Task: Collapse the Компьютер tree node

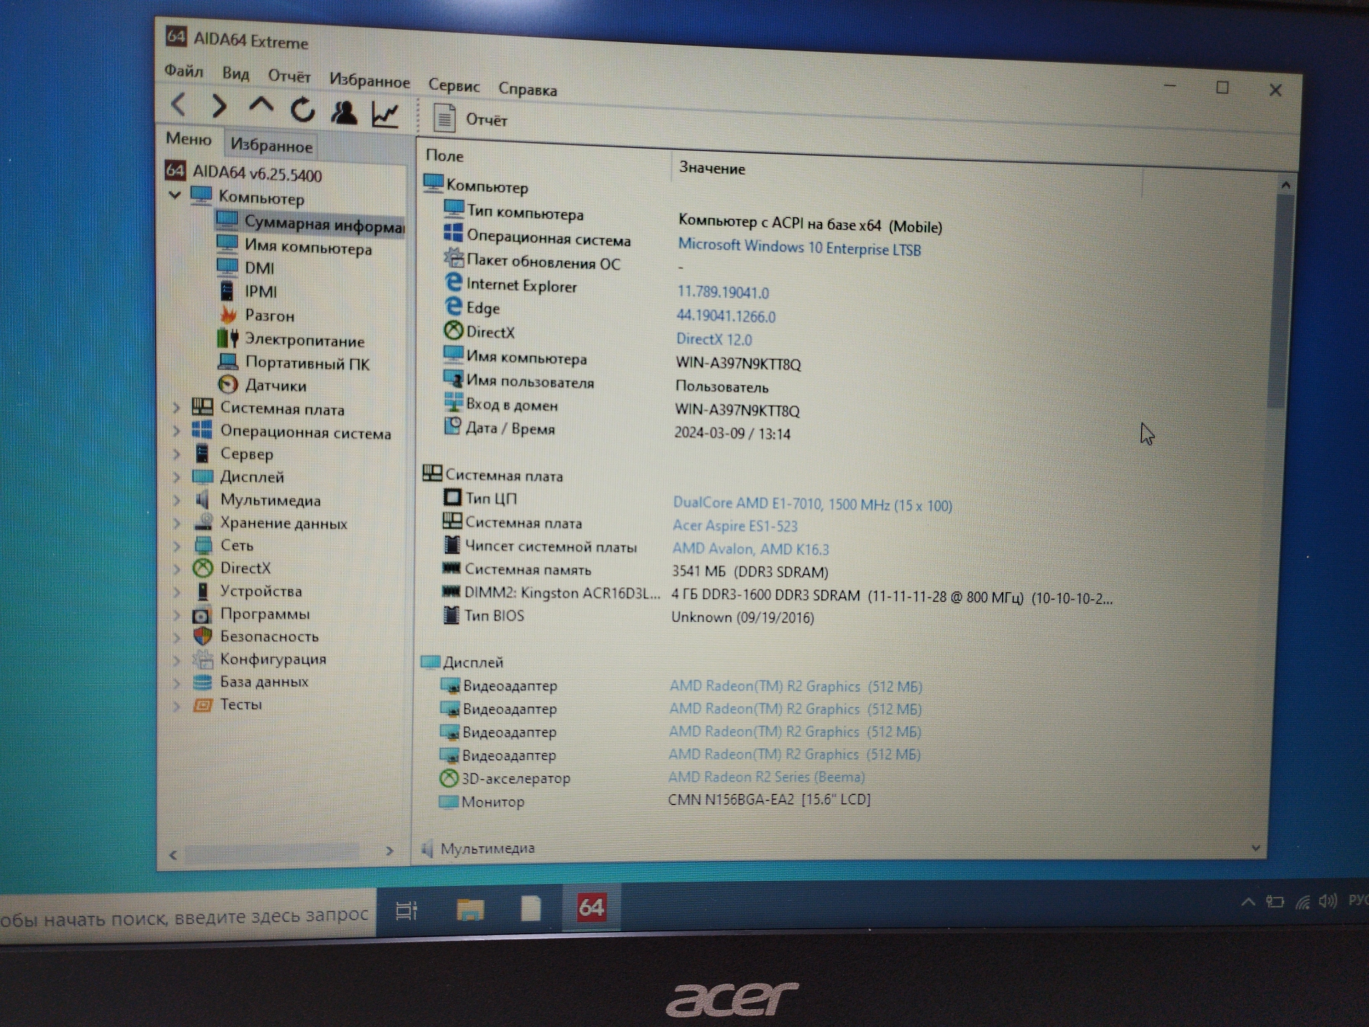Action: click(x=175, y=195)
